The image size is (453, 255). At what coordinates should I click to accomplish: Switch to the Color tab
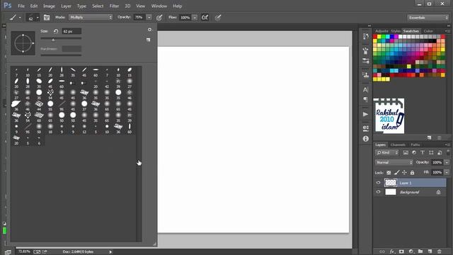(x=428, y=31)
